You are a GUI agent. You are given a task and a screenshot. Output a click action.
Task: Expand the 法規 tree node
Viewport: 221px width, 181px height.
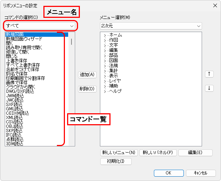tap(105, 66)
